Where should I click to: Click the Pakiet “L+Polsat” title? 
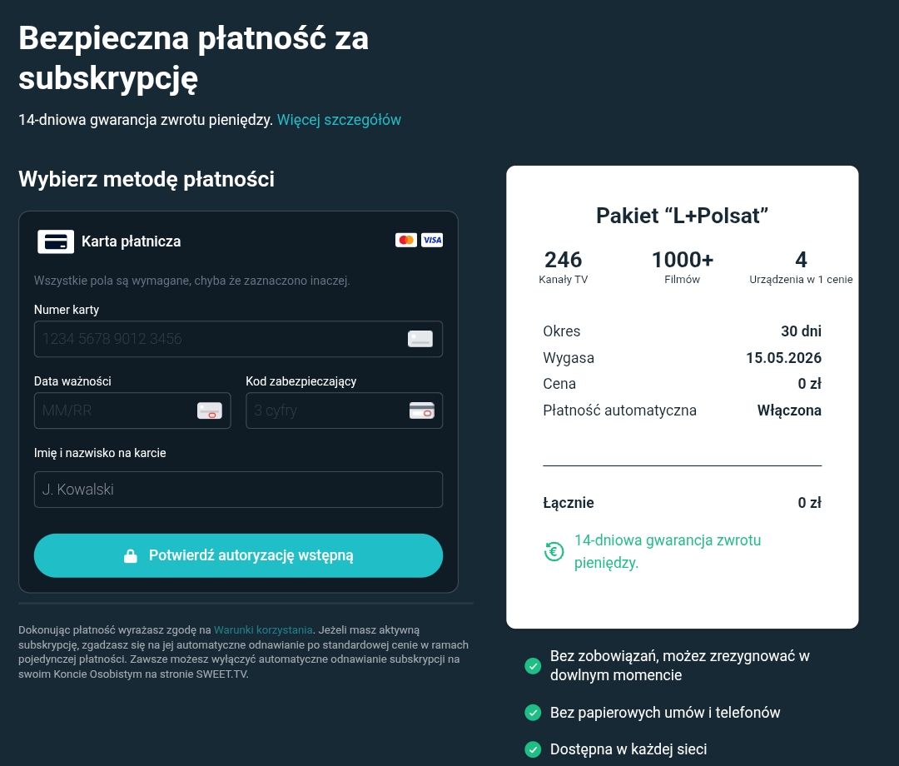tap(682, 215)
